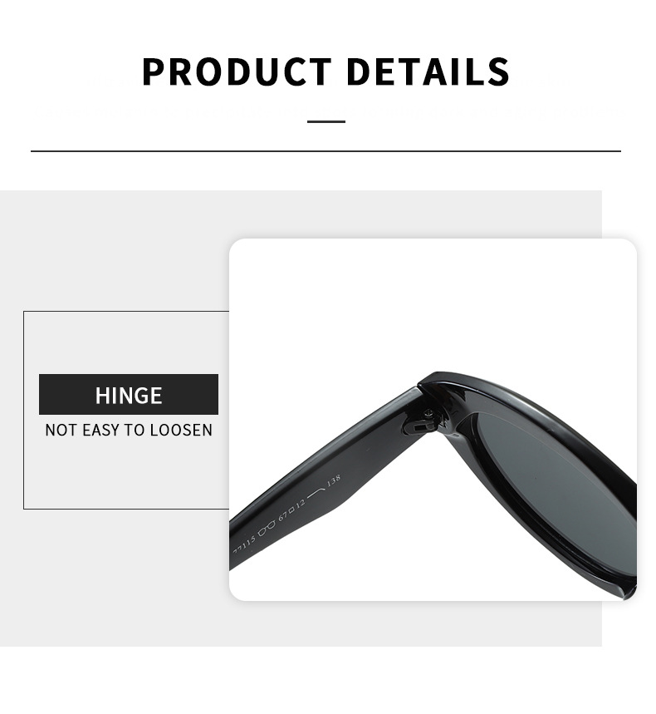Click the curved temple-length symbol before 138

[316, 492]
